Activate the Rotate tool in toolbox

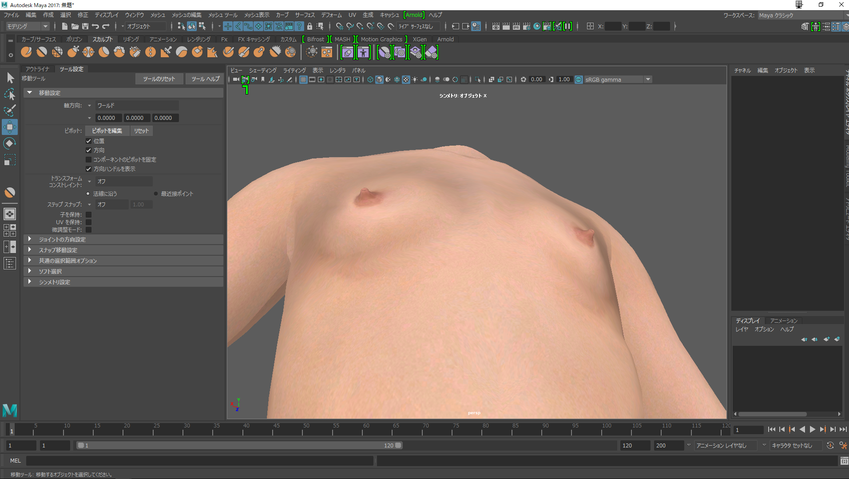[x=10, y=143]
